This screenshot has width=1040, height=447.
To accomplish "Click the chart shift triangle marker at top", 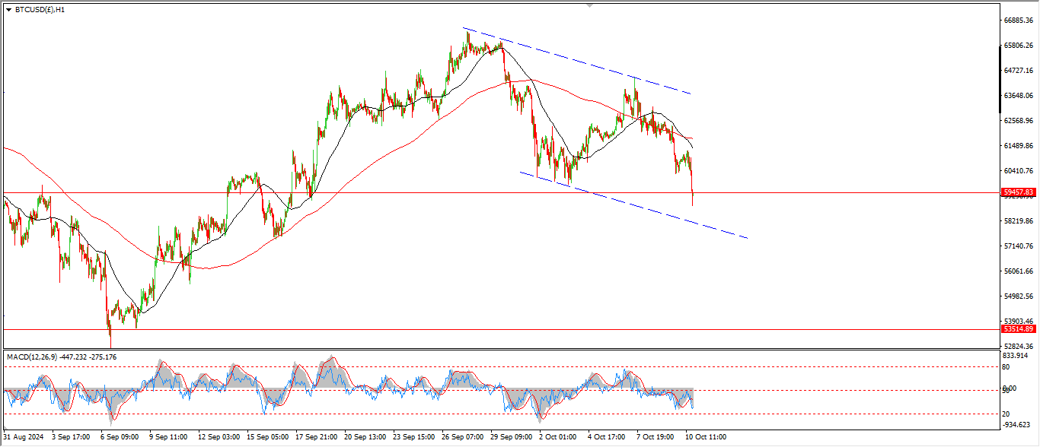I will coord(589,5).
